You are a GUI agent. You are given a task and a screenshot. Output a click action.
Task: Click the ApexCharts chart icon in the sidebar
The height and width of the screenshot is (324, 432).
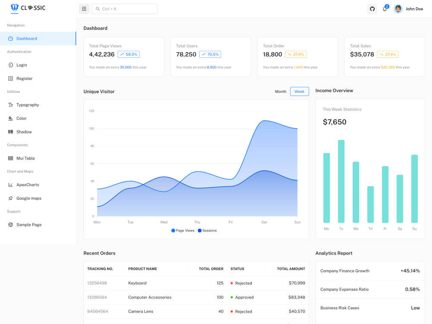pos(10,185)
